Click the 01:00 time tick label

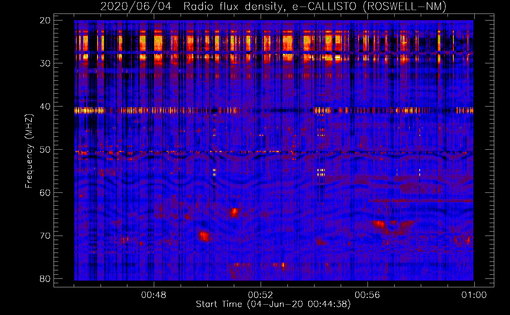[x=474, y=295]
